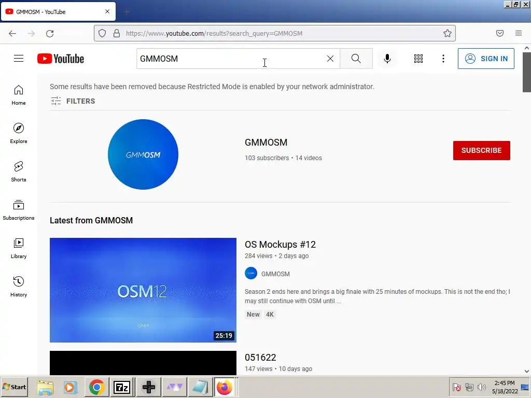Screen dimensions: 531x398
Task: Open the black 051622 video thumbnail
Action: click(143, 363)
